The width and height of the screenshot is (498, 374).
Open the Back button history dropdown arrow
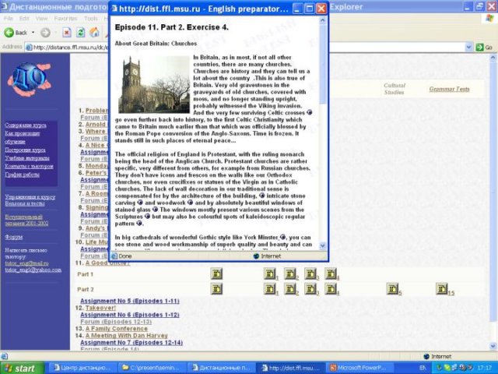(33, 33)
